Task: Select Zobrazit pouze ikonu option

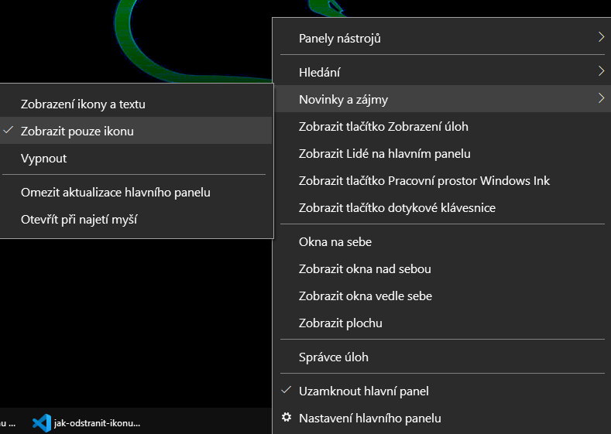Action: [x=77, y=131]
